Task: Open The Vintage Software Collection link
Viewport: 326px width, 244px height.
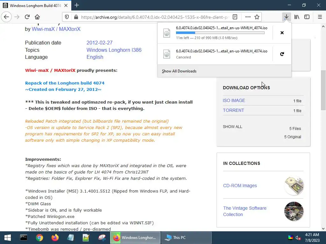Action: pyautogui.click(x=245, y=211)
